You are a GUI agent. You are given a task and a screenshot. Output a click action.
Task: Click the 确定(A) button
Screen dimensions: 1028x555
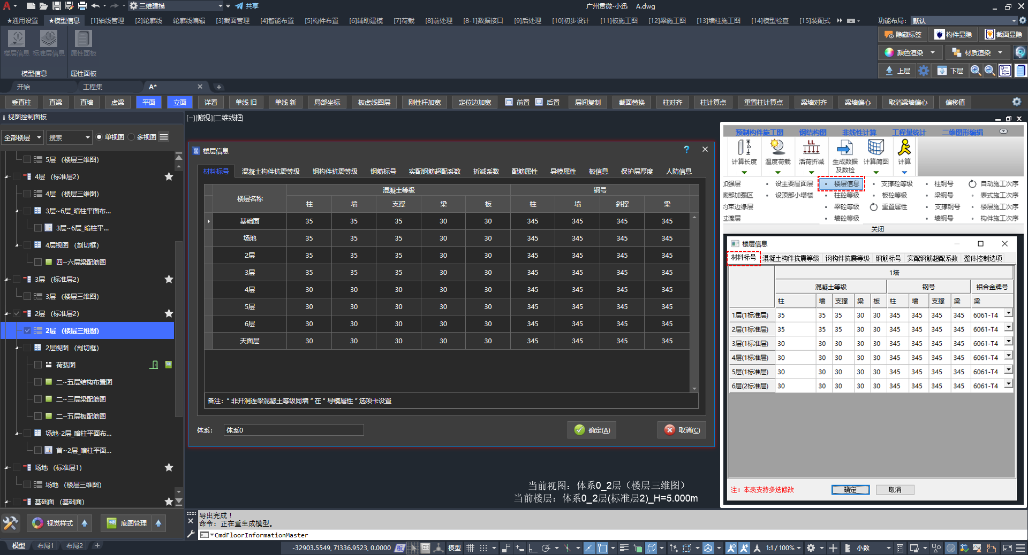click(592, 430)
